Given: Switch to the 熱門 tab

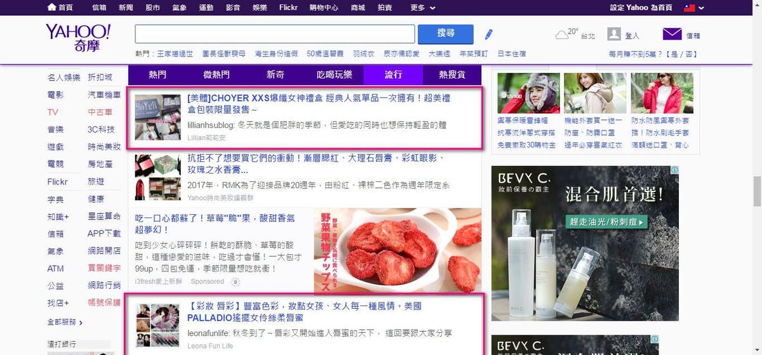Looking at the screenshot, I should click(157, 75).
